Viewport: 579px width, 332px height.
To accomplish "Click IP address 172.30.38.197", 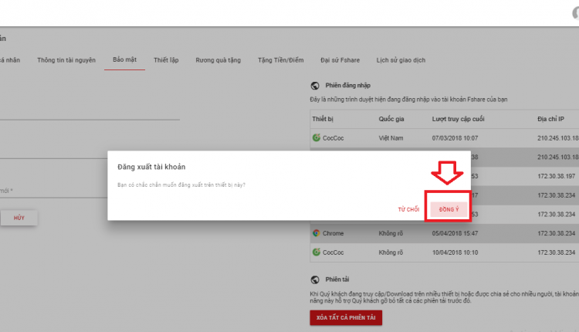I will coord(556,176).
